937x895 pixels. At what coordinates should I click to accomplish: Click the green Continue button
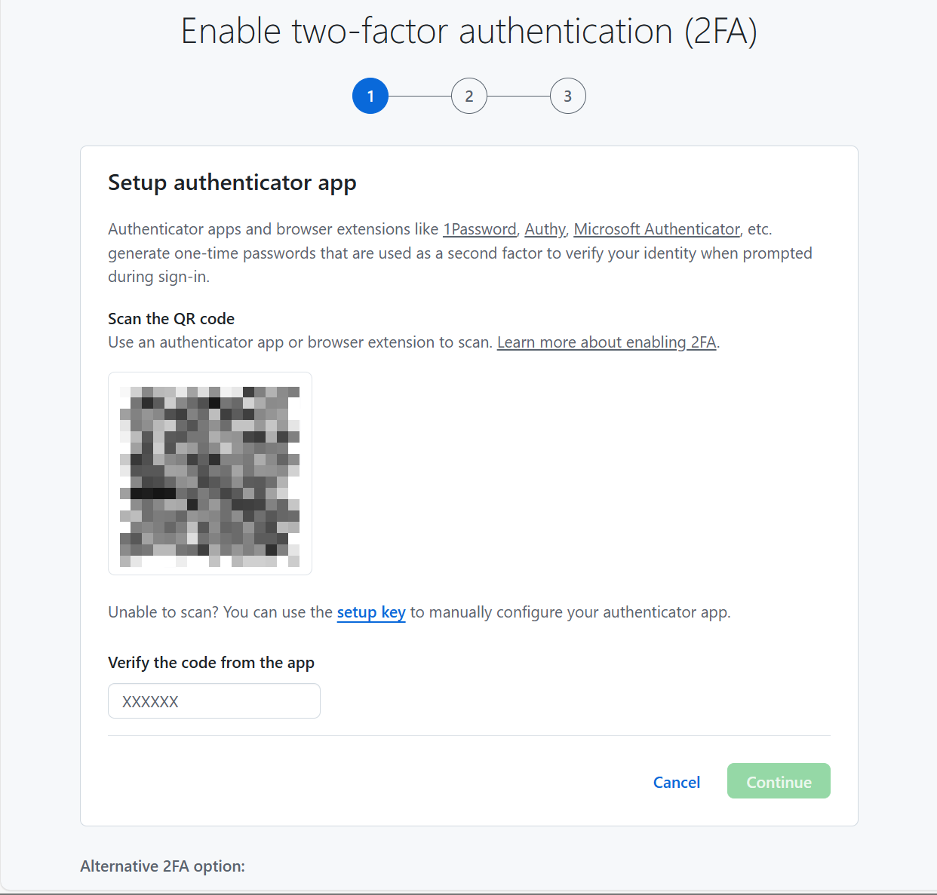(779, 781)
